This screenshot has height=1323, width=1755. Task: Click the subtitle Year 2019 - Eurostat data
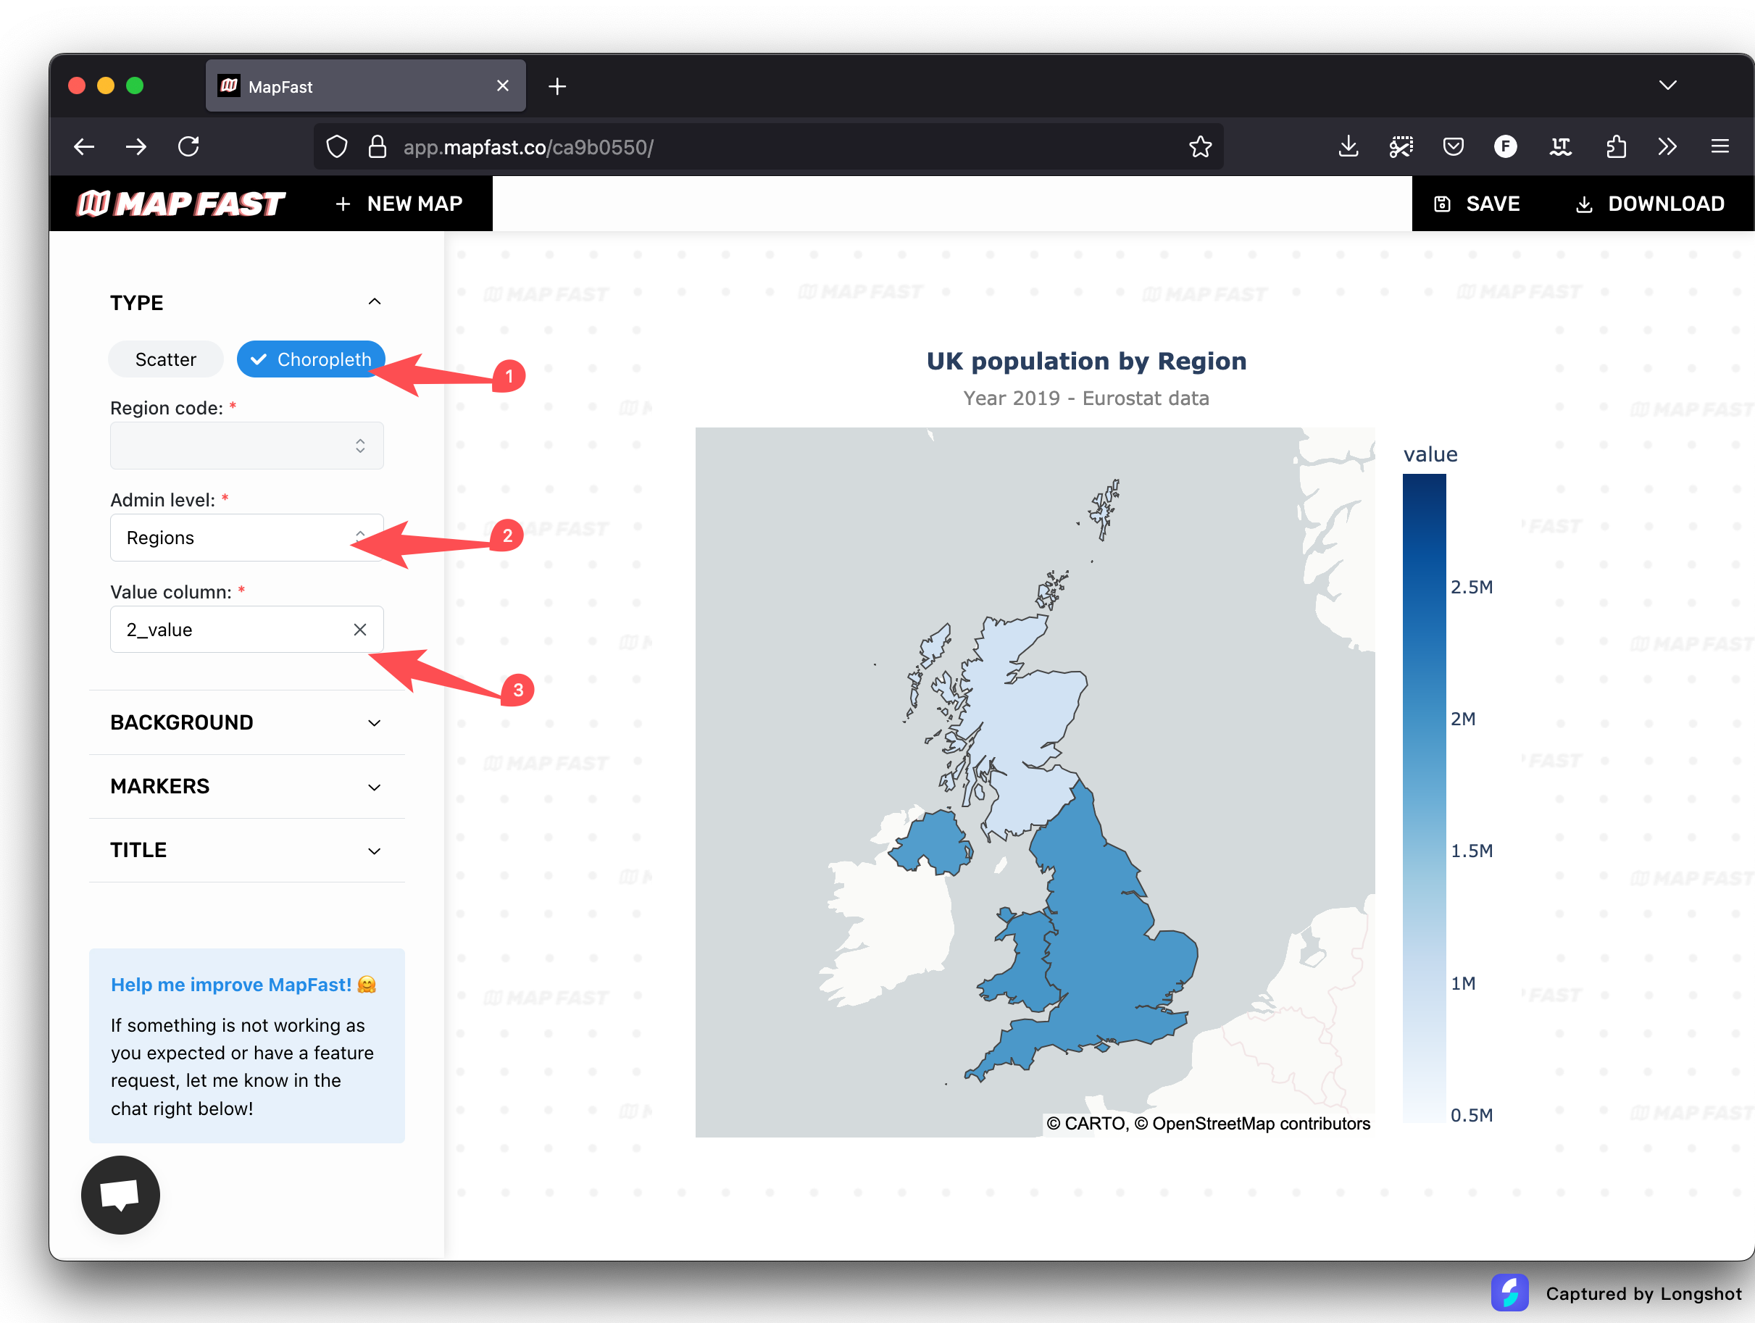(x=1086, y=398)
